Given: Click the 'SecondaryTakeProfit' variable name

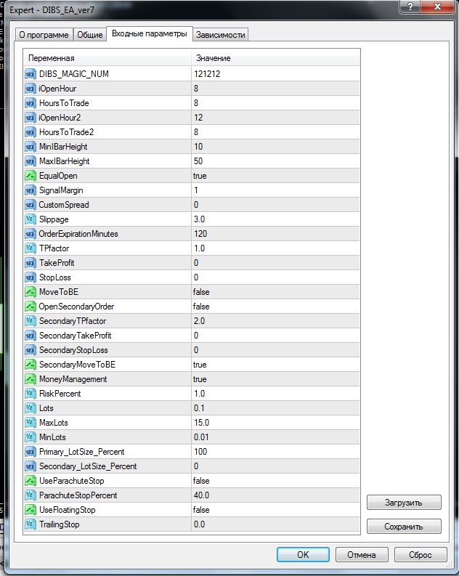Looking at the screenshot, I should [x=76, y=336].
